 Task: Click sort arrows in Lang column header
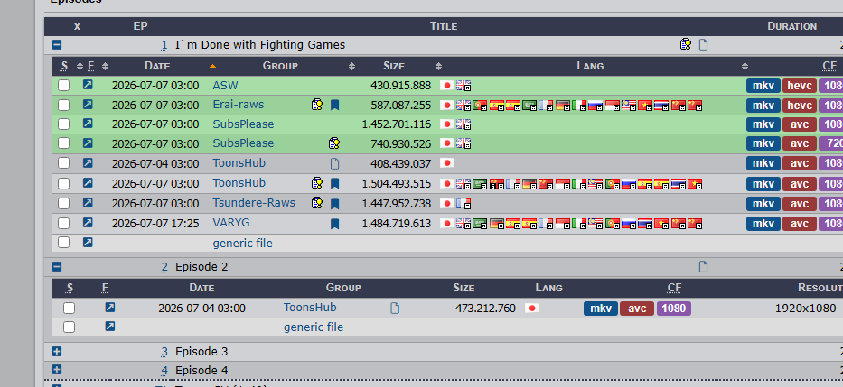tap(745, 66)
